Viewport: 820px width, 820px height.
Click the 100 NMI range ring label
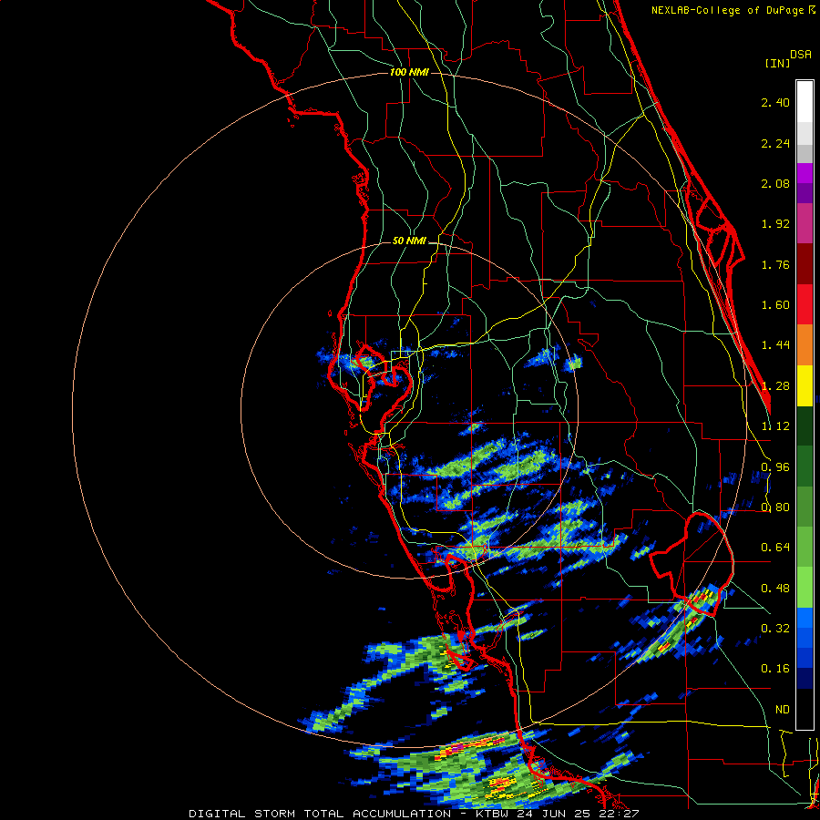point(409,72)
